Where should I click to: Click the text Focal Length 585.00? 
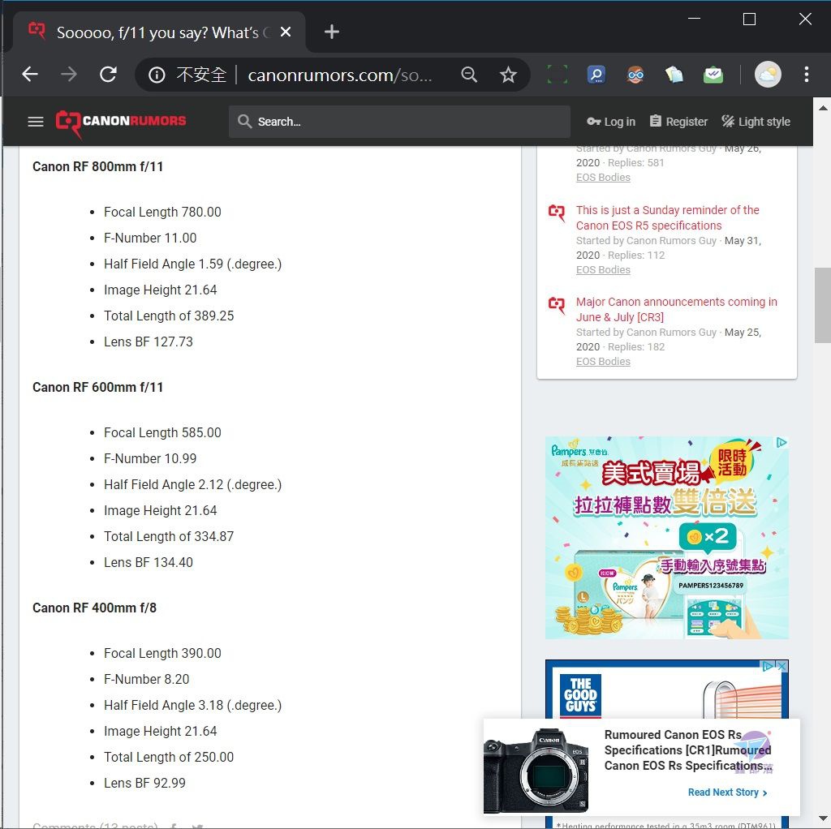162,433
